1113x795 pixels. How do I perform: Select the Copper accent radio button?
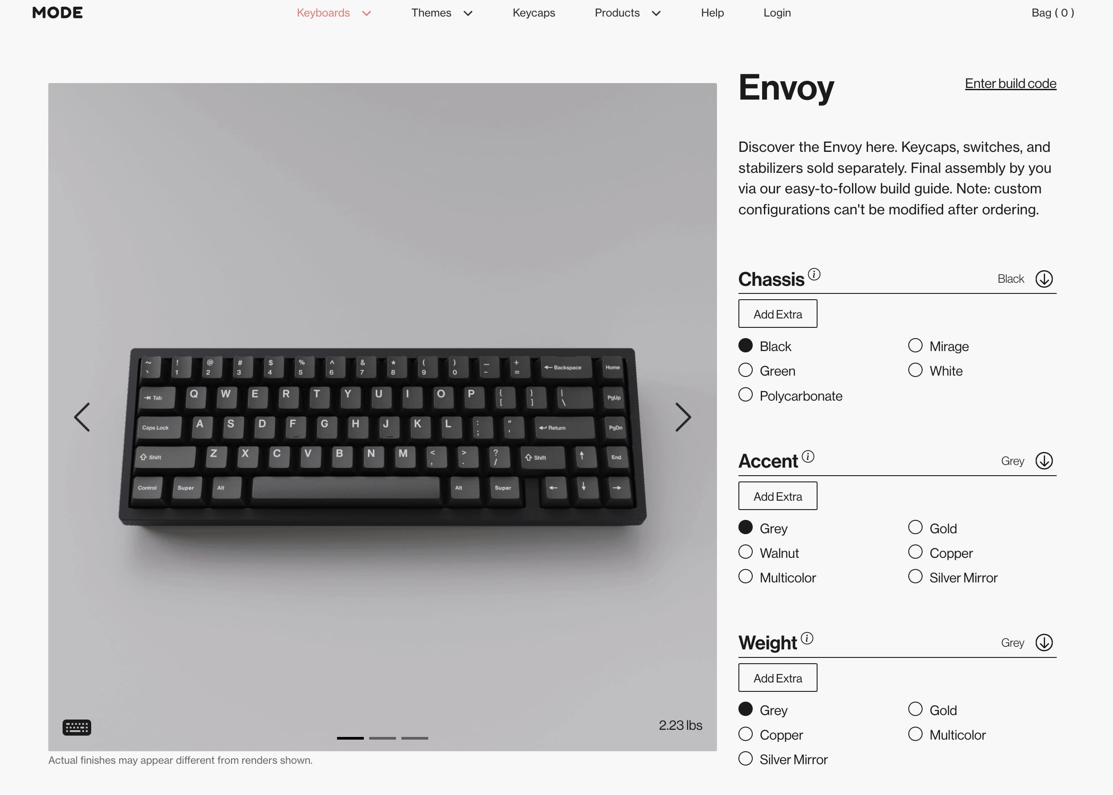(914, 552)
